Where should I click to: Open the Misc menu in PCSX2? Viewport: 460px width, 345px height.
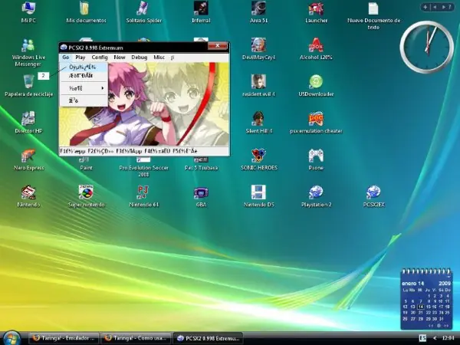[159, 58]
